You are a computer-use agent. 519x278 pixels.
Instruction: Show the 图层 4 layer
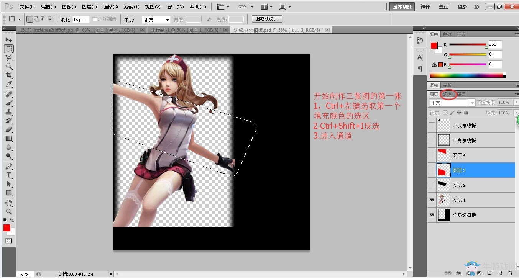[432, 155]
